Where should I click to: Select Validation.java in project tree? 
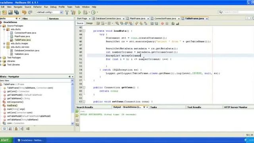21,54
